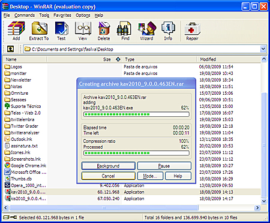Click the WinRAR title bar icon
Screen dimensions: 270x223
tap(5, 7)
